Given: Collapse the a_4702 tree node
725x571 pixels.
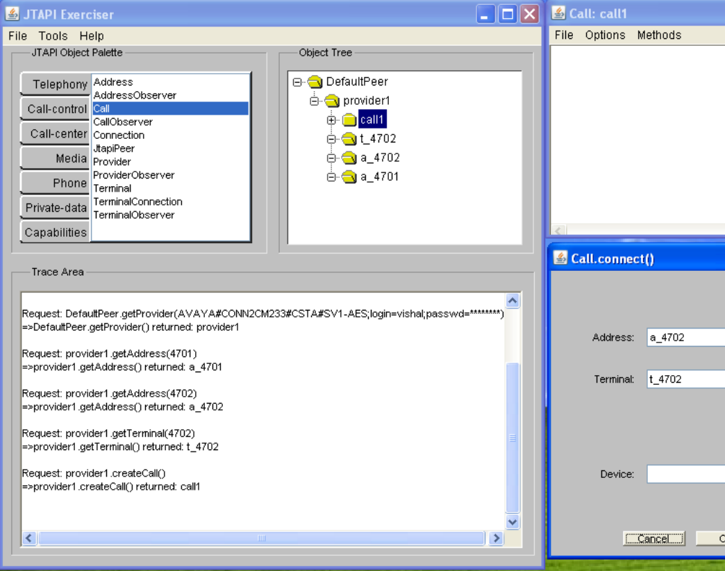Looking at the screenshot, I should [x=331, y=158].
